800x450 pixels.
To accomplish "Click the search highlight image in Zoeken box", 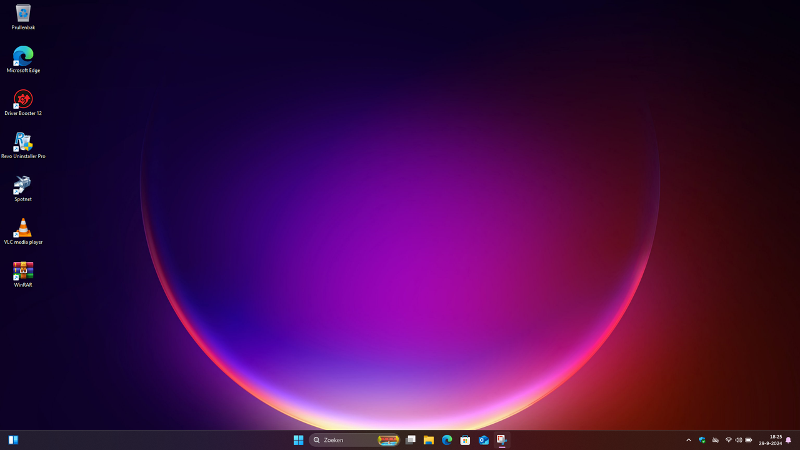I will tap(388, 440).
